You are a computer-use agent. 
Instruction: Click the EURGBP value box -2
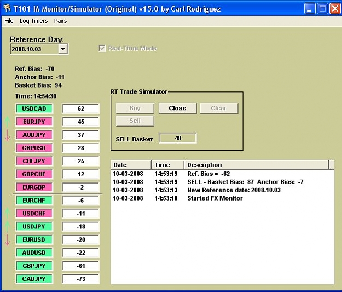coord(80,187)
